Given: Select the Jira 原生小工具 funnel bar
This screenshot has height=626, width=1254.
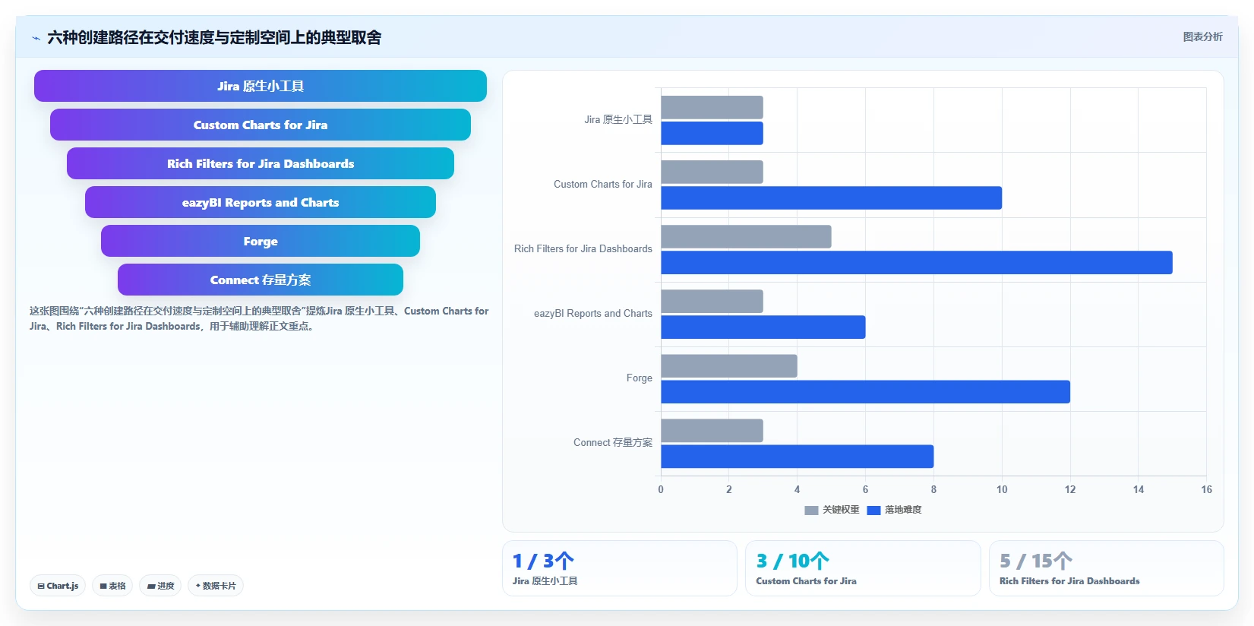Looking at the screenshot, I should click(x=261, y=86).
